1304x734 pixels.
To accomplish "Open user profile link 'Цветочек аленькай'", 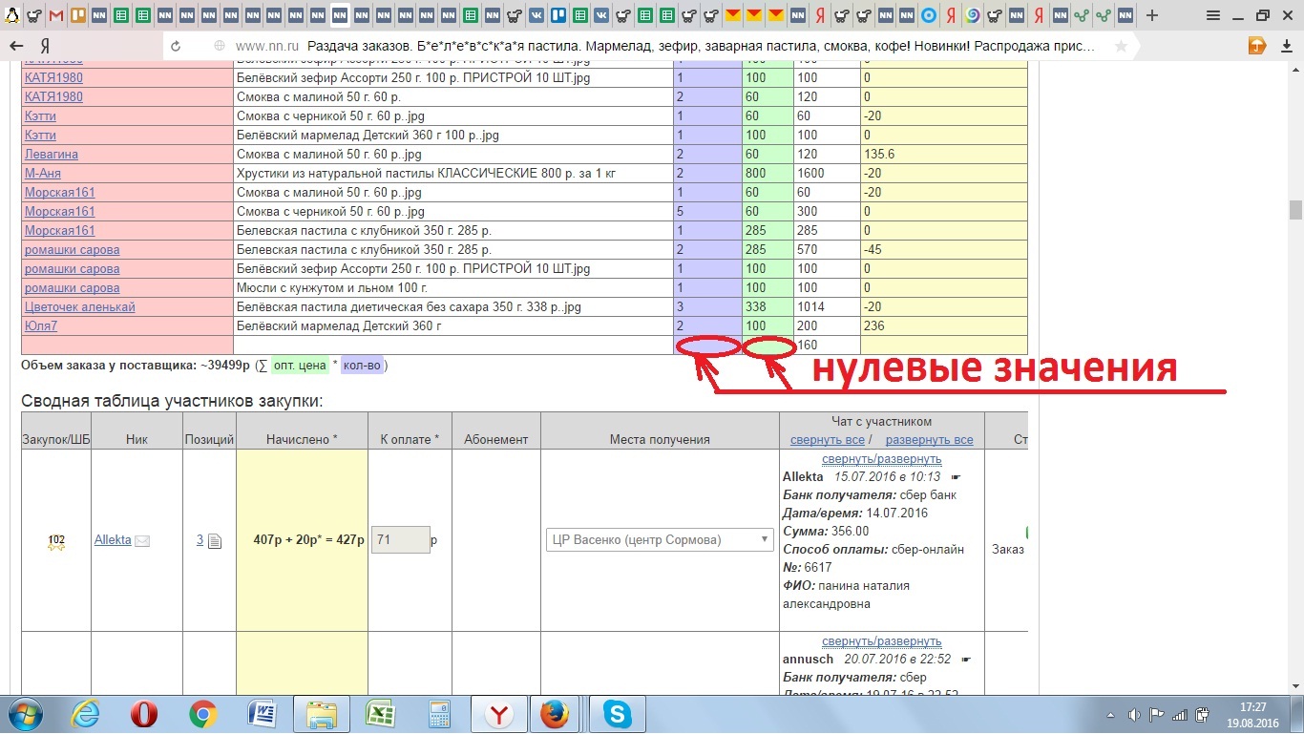I will point(79,307).
